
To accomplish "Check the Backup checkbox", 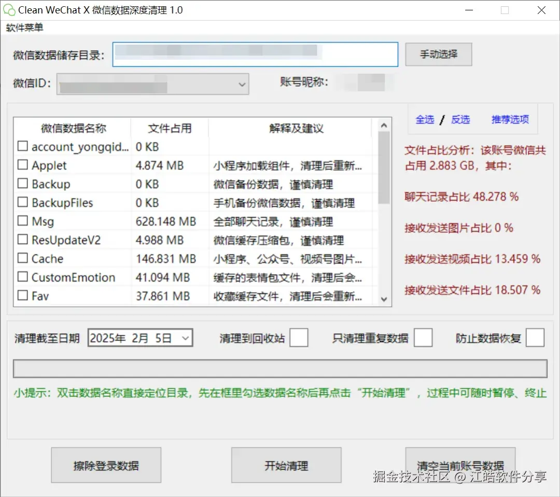I will point(22,183).
